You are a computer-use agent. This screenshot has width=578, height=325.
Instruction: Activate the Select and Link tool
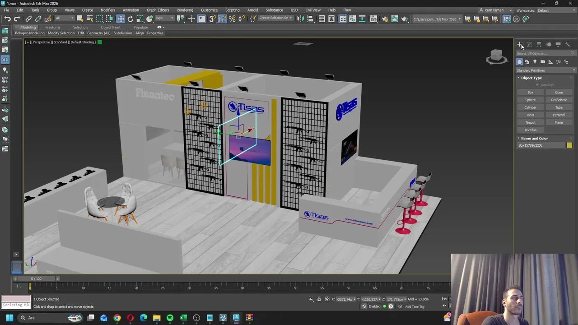click(x=28, y=19)
